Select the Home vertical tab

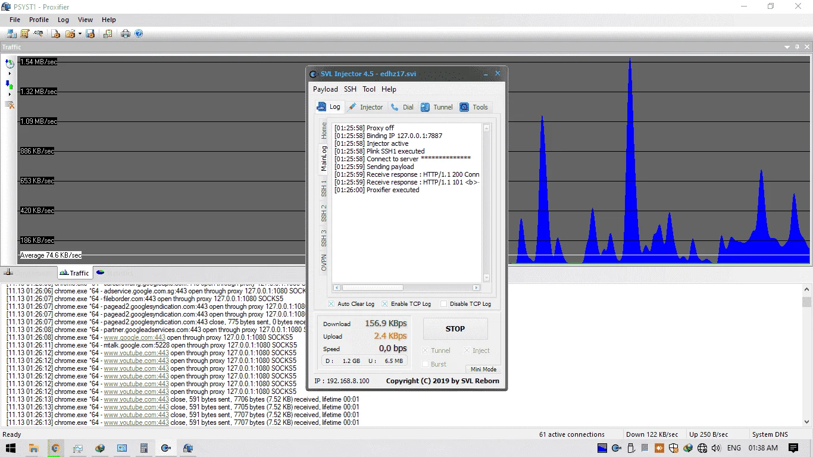click(324, 130)
